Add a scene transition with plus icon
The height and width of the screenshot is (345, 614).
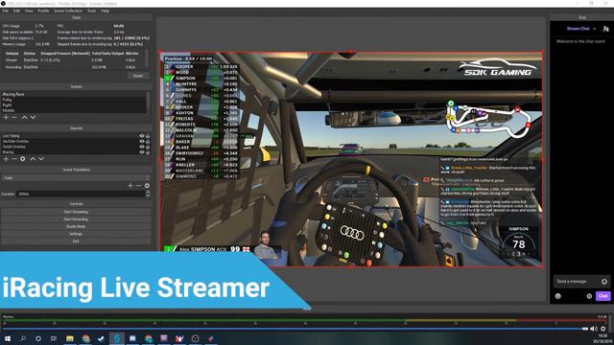(130, 186)
